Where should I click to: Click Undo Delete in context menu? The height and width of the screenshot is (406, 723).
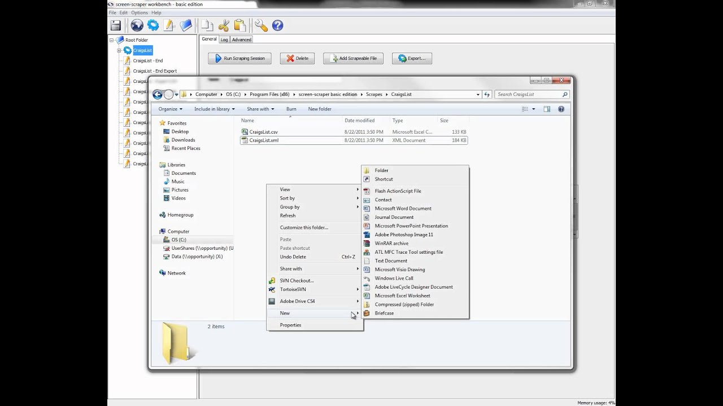315,257
